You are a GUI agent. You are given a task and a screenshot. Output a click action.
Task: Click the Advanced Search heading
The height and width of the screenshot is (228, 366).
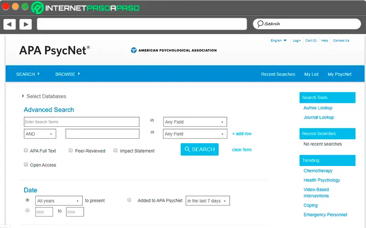click(x=49, y=109)
